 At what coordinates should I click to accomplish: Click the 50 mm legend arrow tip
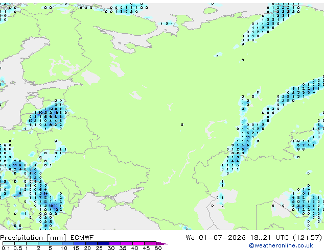tap(162, 243)
